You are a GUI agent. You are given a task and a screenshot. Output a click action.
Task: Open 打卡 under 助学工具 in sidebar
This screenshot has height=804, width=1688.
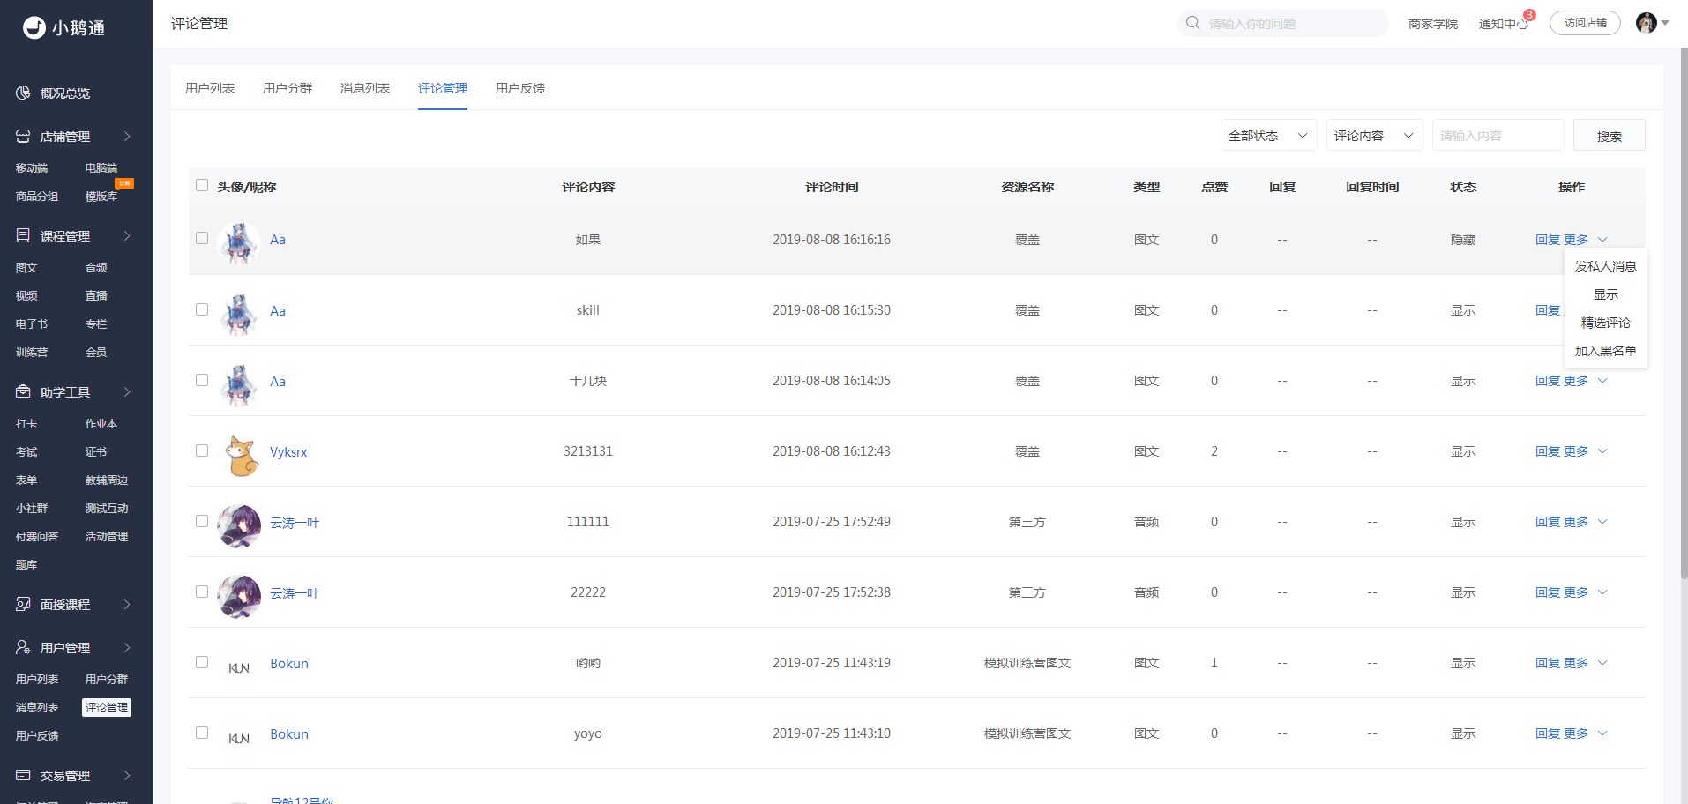[26, 424]
